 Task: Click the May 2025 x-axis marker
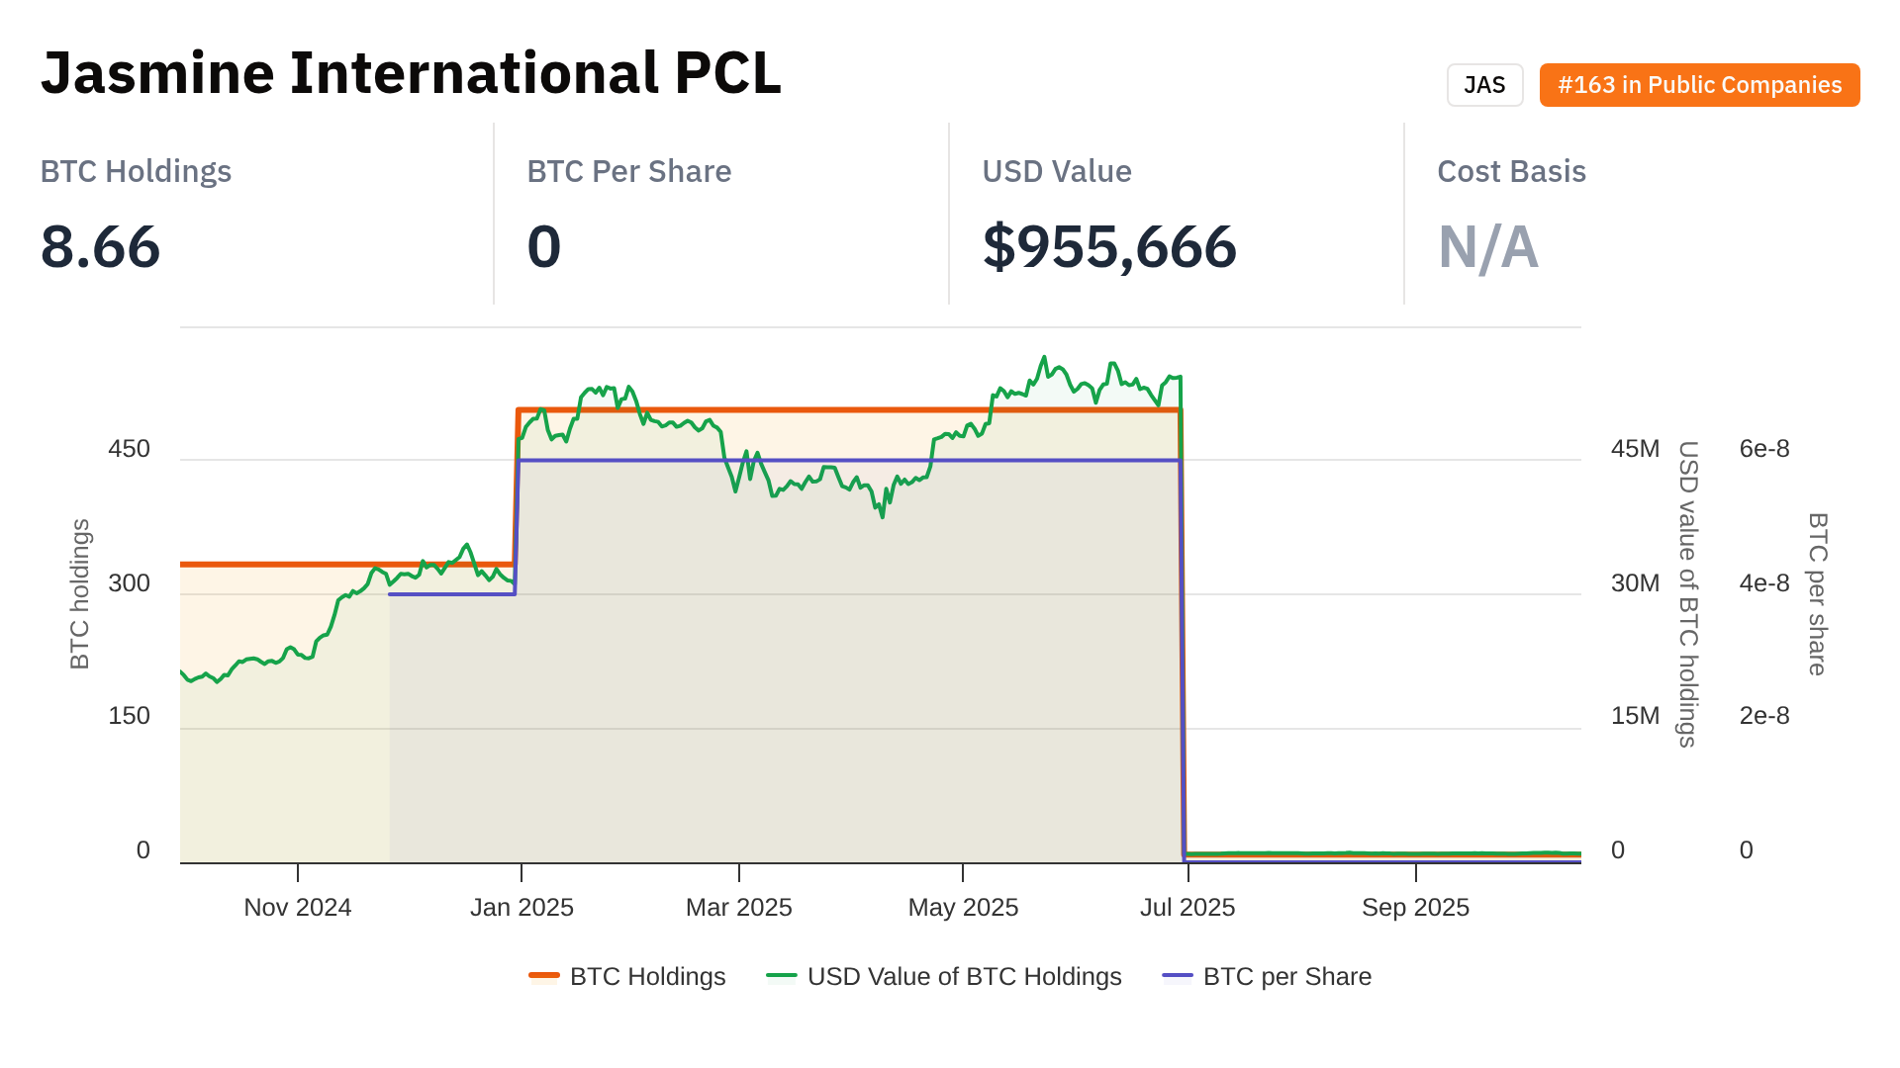pos(963,908)
